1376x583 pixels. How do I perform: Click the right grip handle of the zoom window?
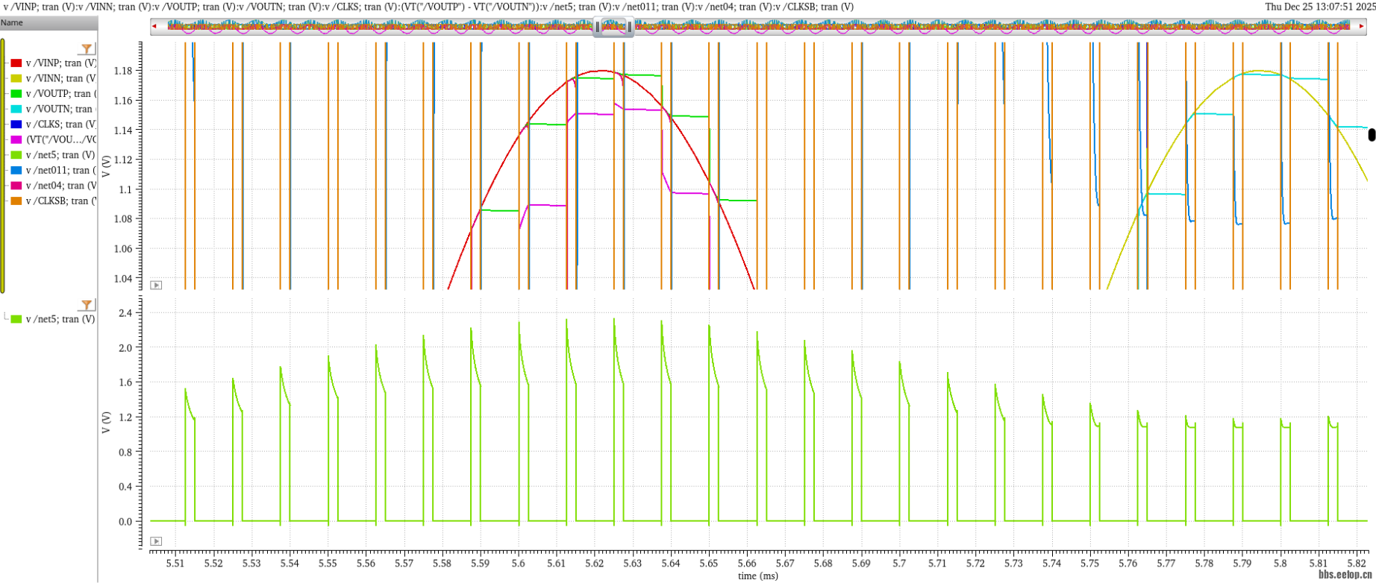point(630,28)
